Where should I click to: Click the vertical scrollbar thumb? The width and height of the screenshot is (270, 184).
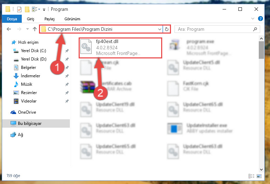[261, 50]
